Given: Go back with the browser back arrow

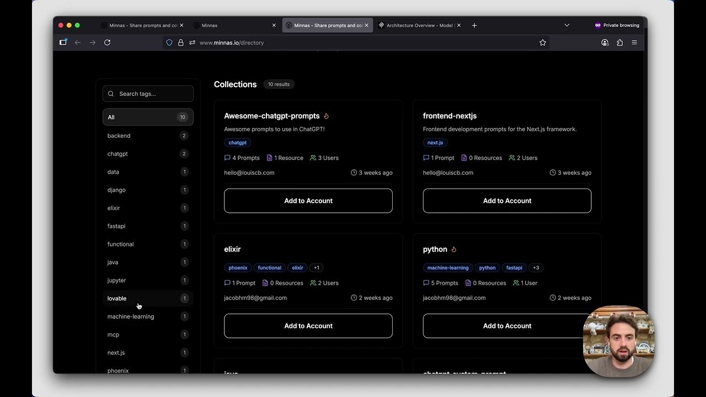Looking at the screenshot, I should click(78, 42).
